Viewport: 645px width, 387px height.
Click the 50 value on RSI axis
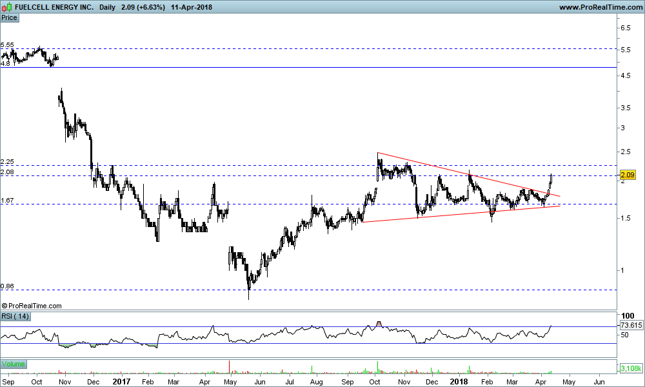(x=624, y=335)
